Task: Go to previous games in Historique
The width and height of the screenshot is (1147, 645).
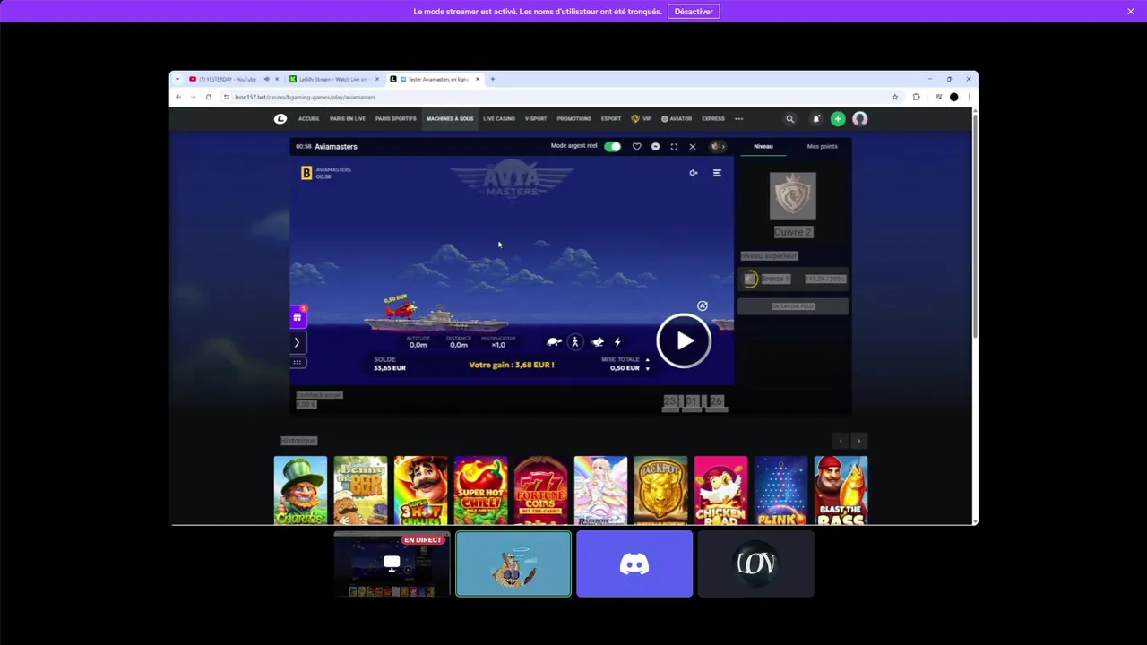Action: click(x=841, y=441)
